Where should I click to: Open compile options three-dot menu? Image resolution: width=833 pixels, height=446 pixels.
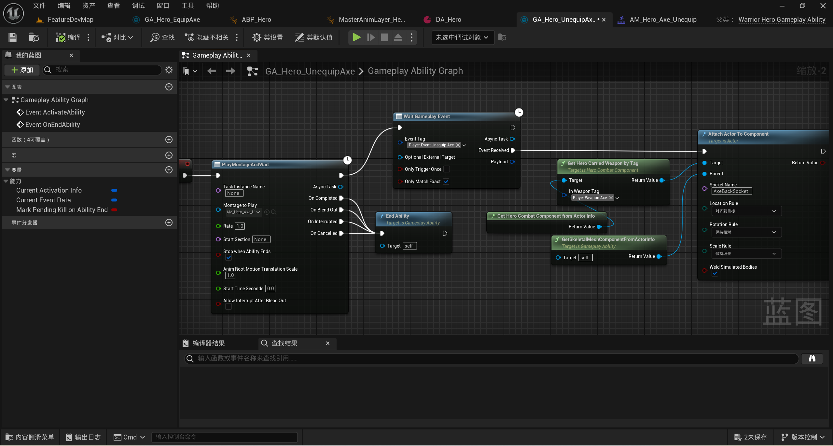[88, 37]
